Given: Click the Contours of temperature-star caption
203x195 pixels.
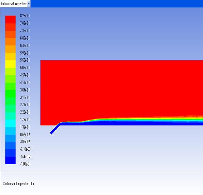Looking at the screenshot, I should coord(18,184).
